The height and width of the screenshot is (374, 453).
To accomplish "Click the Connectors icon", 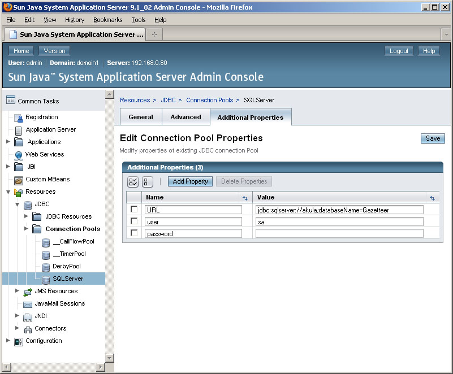I will tap(28, 329).
